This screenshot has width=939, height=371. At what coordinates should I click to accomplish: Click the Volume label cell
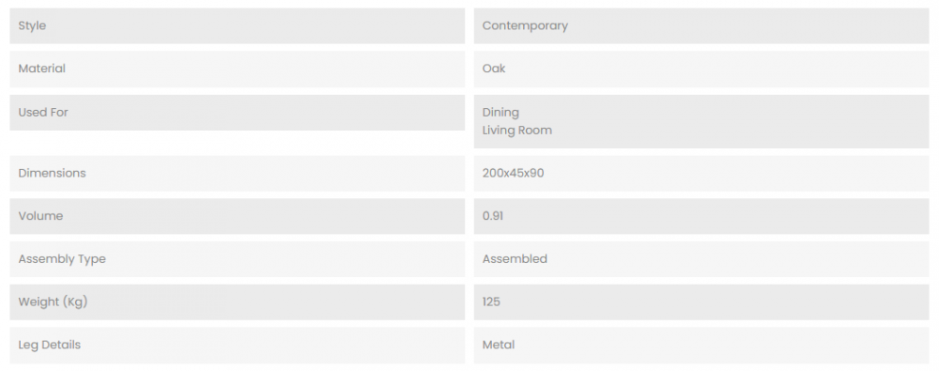point(238,216)
